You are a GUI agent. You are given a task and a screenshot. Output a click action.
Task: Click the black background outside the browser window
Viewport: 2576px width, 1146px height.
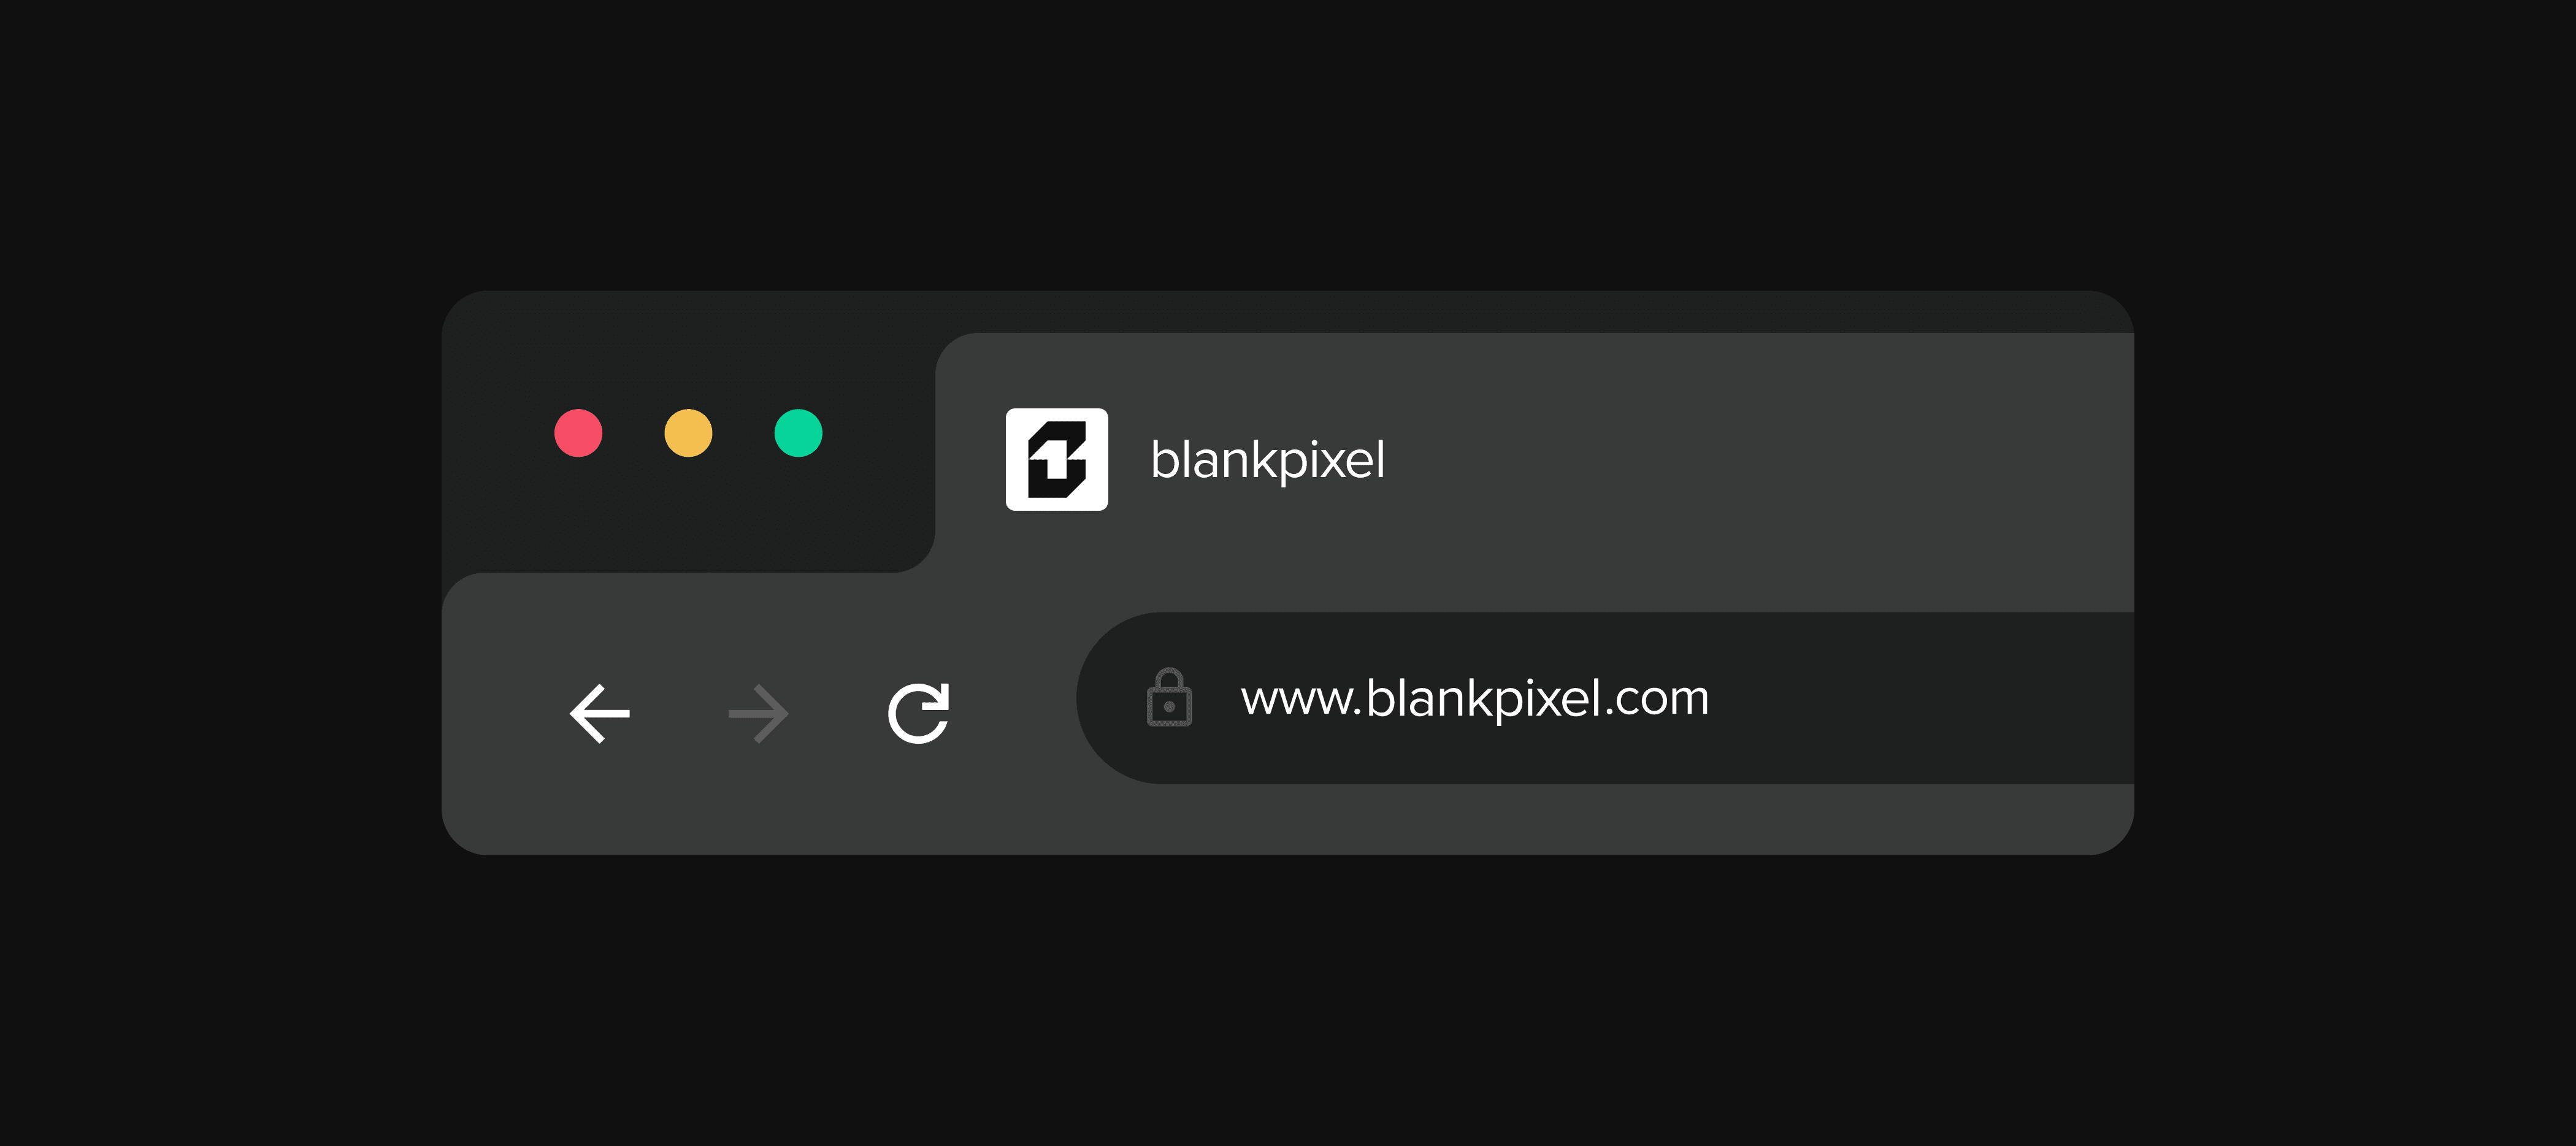1288,1000
